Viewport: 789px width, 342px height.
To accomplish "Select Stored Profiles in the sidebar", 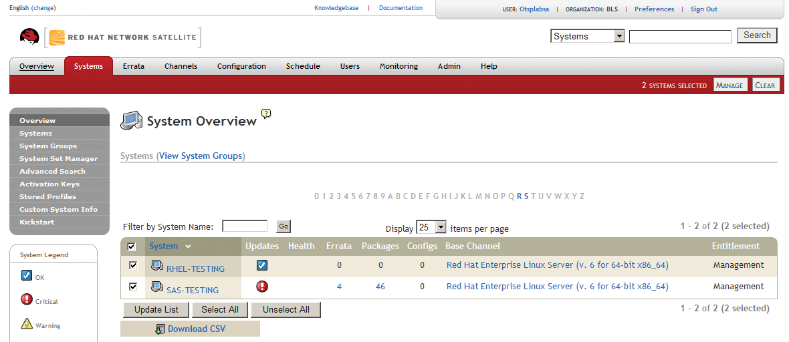I will tap(60, 196).
